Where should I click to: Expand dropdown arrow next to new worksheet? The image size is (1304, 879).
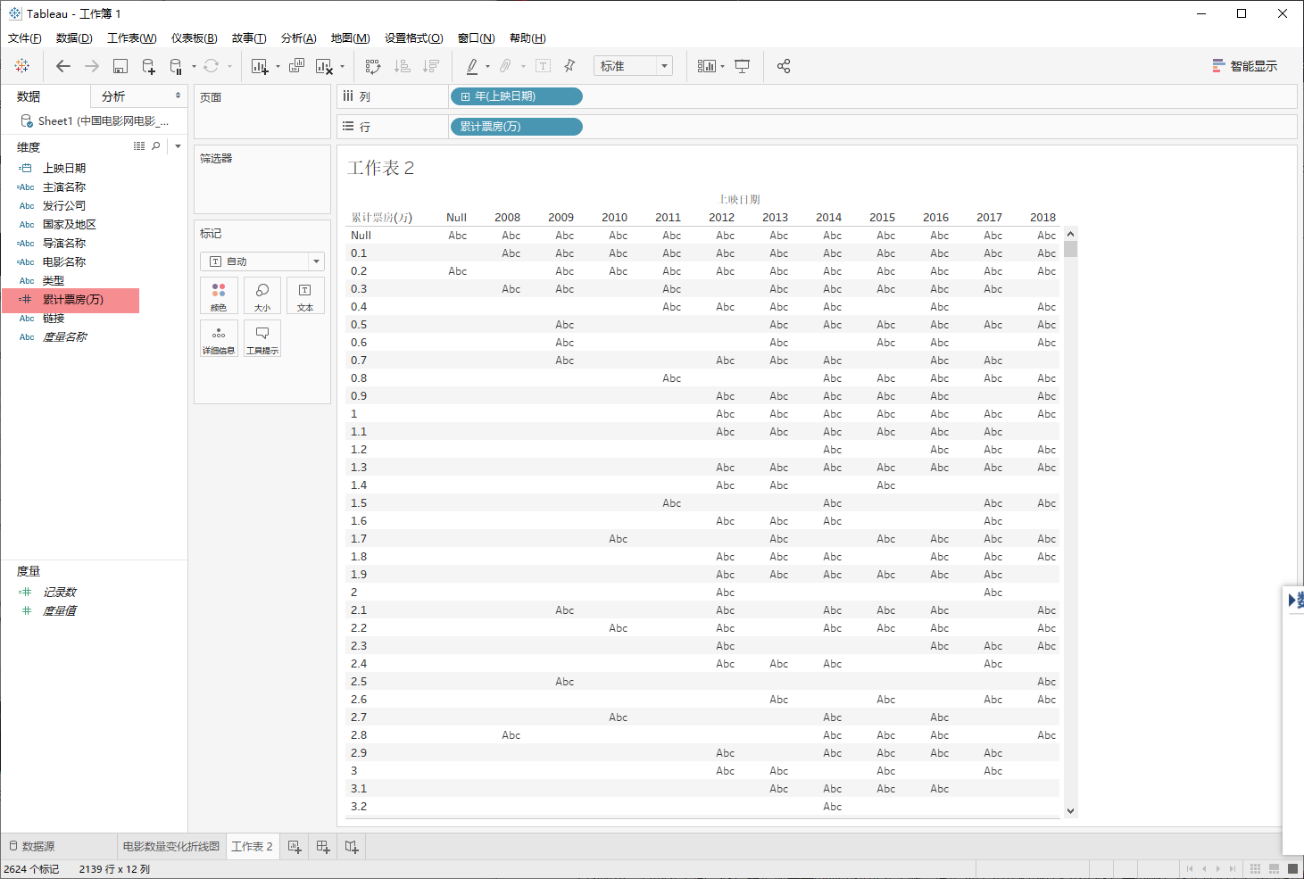pos(278,66)
